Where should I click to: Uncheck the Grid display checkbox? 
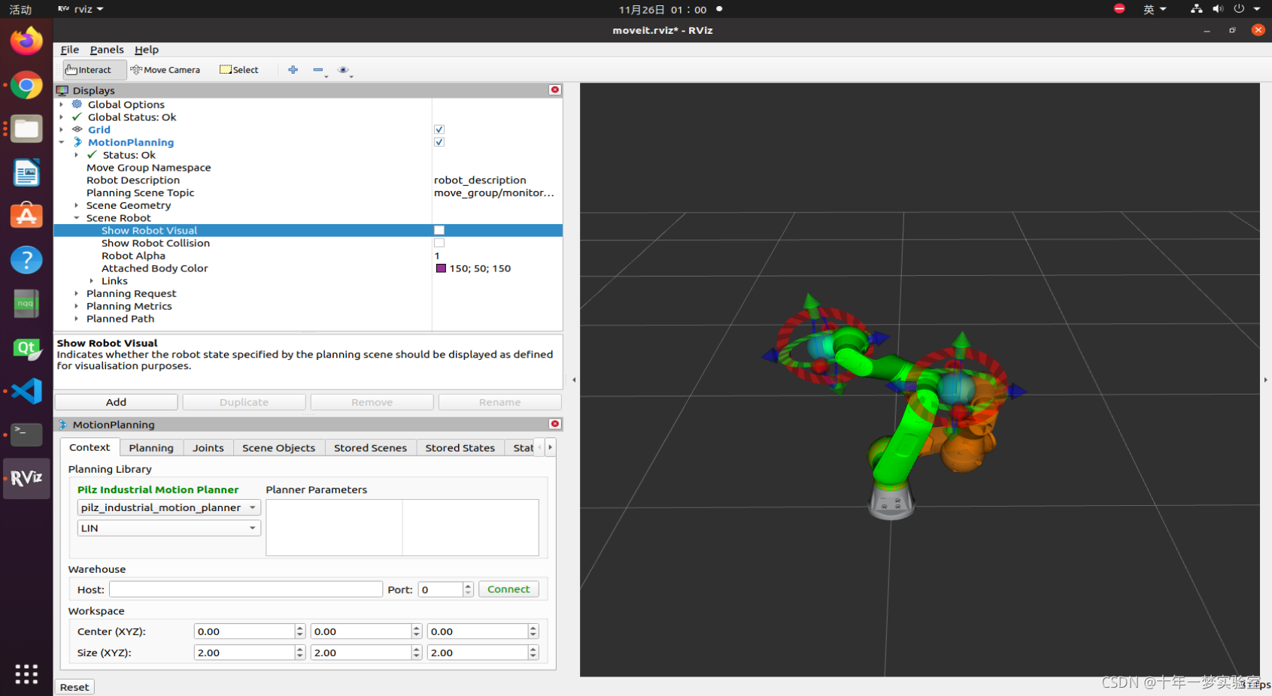click(x=439, y=129)
